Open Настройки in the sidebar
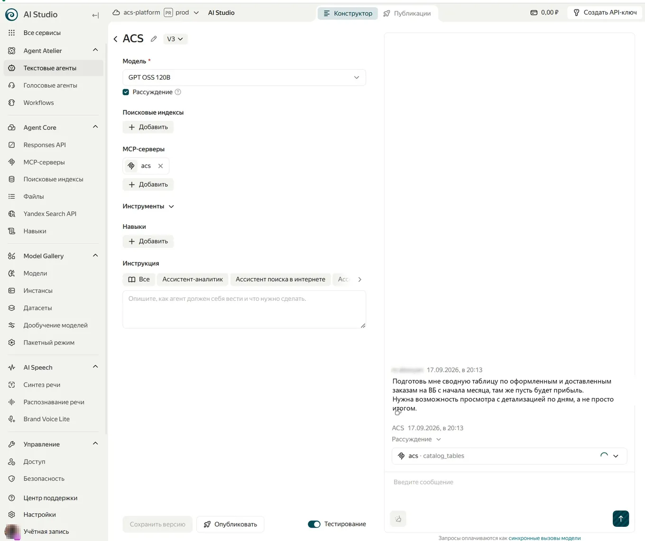The height and width of the screenshot is (541, 645). click(39, 514)
